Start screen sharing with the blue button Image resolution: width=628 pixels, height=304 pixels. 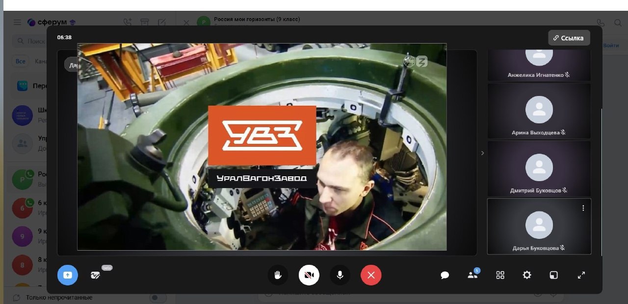pyautogui.click(x=68, y=275)
